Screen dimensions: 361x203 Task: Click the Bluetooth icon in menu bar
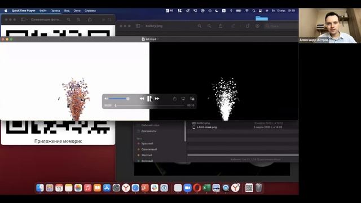coord(231,11)
